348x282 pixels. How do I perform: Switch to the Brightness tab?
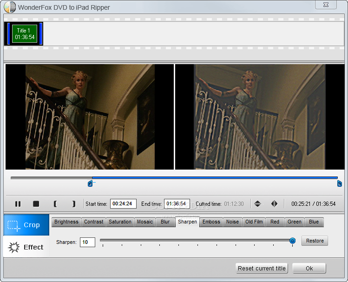tap(66, 222)
